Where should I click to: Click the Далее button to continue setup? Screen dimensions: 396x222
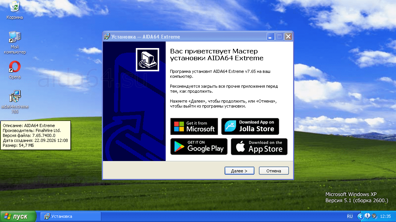(x=240, y=171)
